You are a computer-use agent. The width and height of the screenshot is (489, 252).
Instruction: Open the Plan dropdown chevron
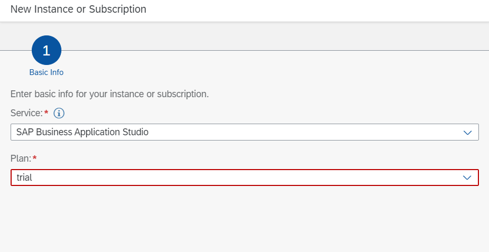[467, 178]
